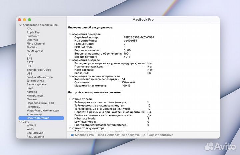Select Диагностика in sidebar

click(x=35, y=81)
